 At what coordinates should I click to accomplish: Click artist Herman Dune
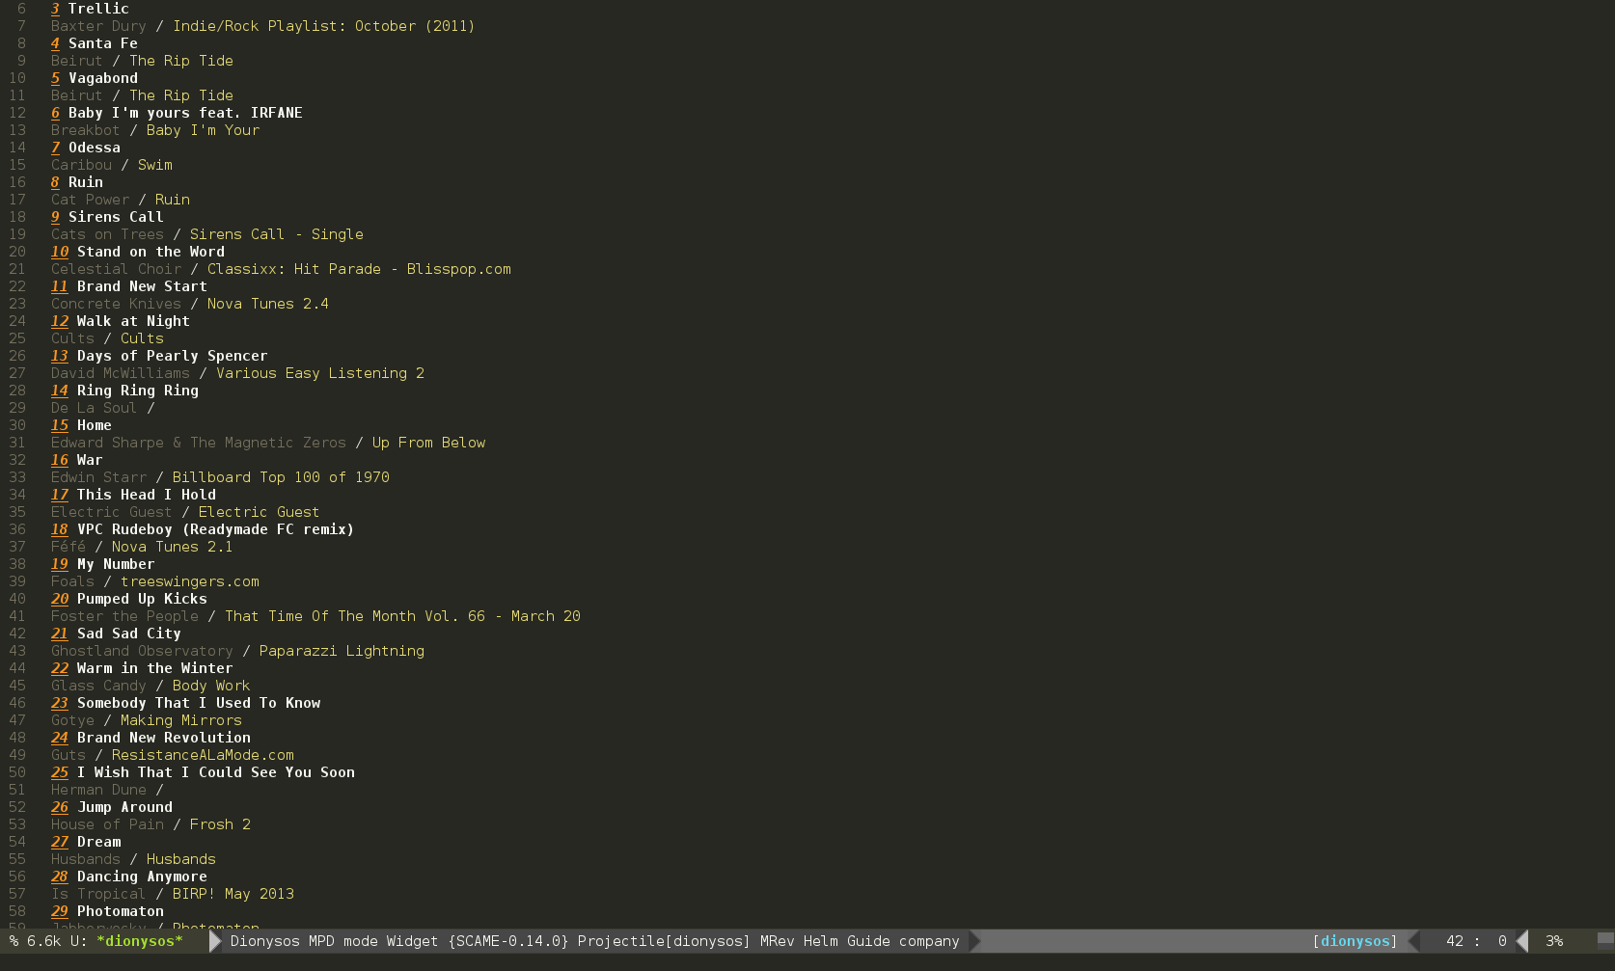click(98, 790)
